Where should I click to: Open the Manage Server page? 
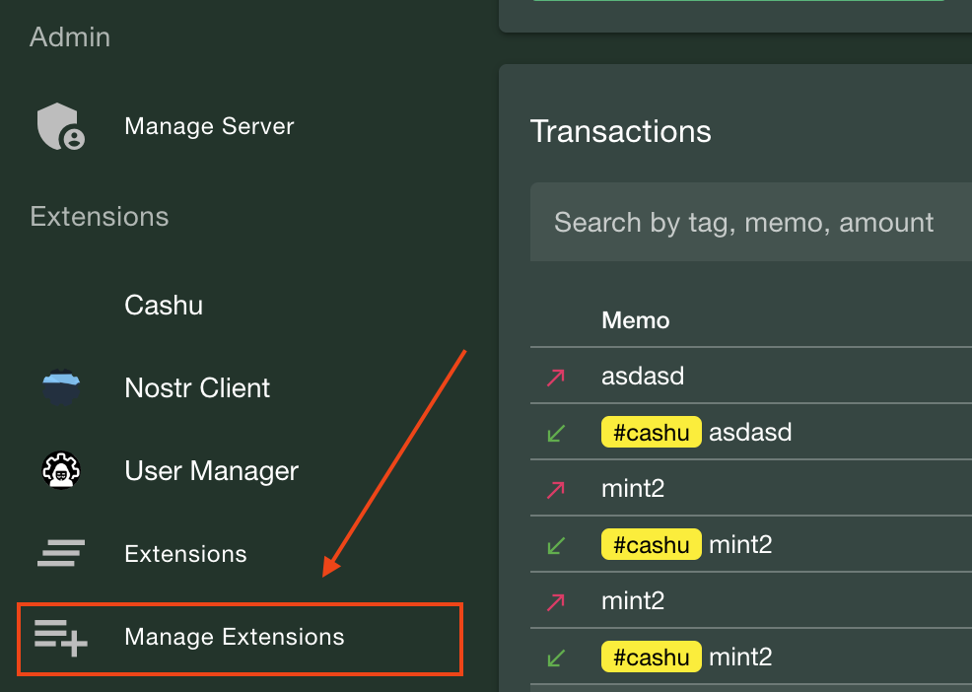pyautogui.click(x=209, y=127)
